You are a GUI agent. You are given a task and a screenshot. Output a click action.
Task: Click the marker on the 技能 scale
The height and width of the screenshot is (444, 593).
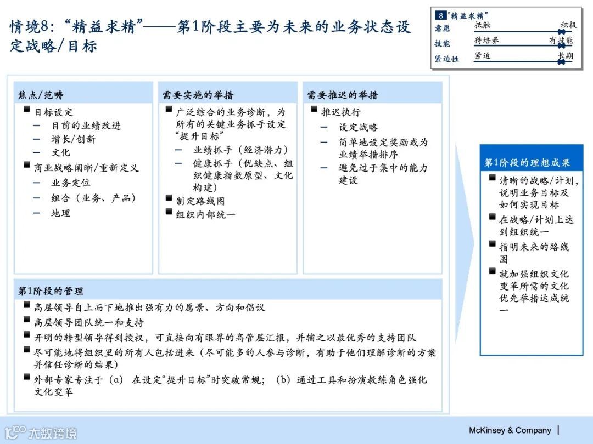coord(562,45)
